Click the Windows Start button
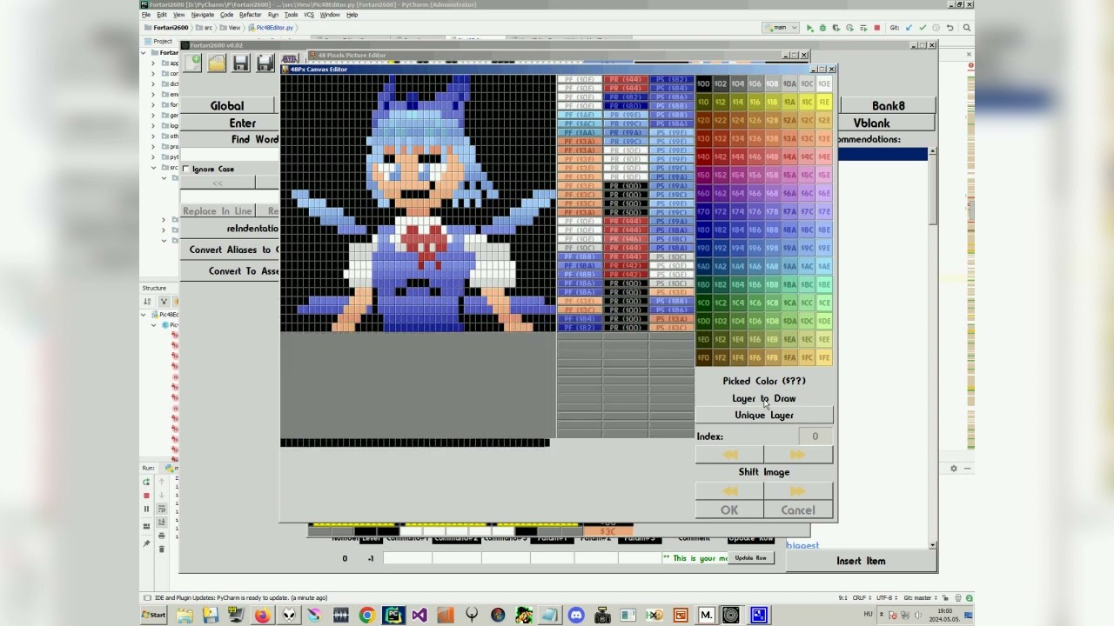1114x626 pixels. [x=154, y=616]
